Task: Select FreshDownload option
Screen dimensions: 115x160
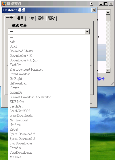Action: pyautogui.click(x=49, y=74)
